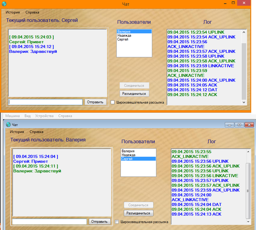Click Отправить in Сергей's window
256x230 pixels.
click(95, 102)
